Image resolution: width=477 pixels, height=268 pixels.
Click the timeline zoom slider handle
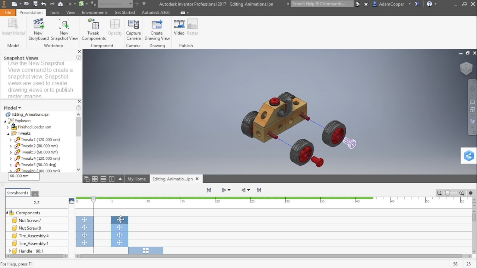(x=448, y=193)
